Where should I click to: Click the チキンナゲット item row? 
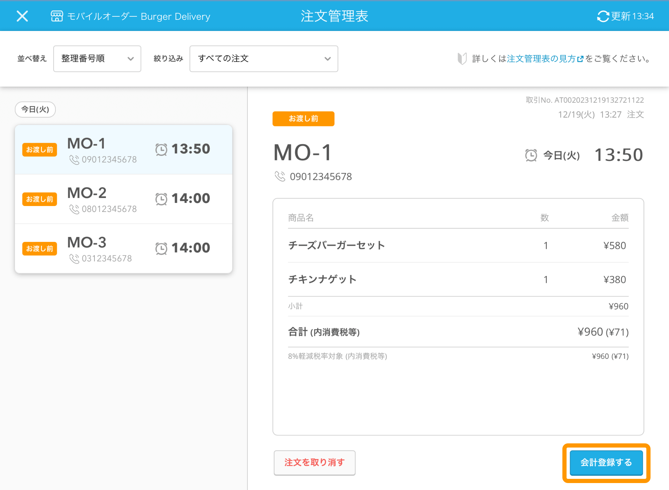pos(458,279)
